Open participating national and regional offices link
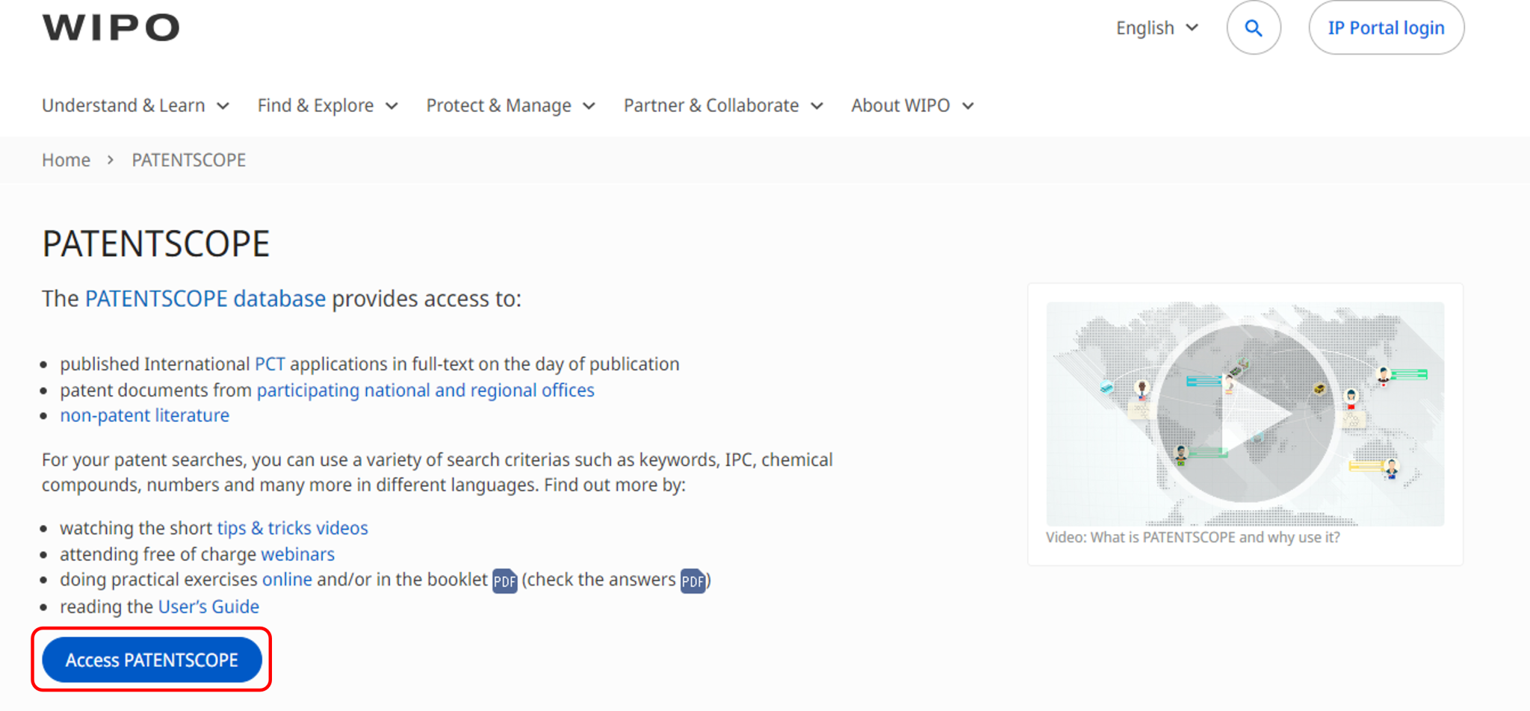The height and width of the screenshot is (711, 1530). 425,391
